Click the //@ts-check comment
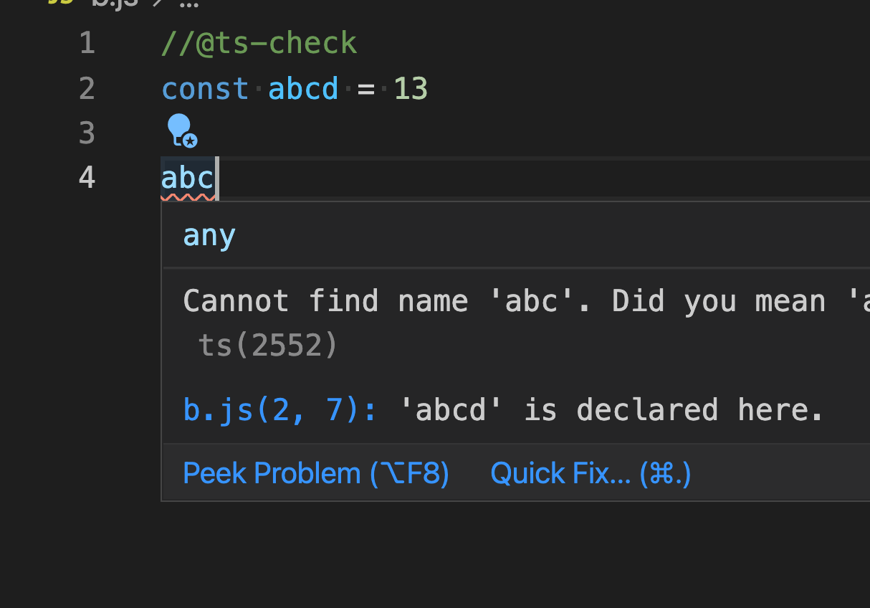The image size is (870, 608). pos(258,42)
